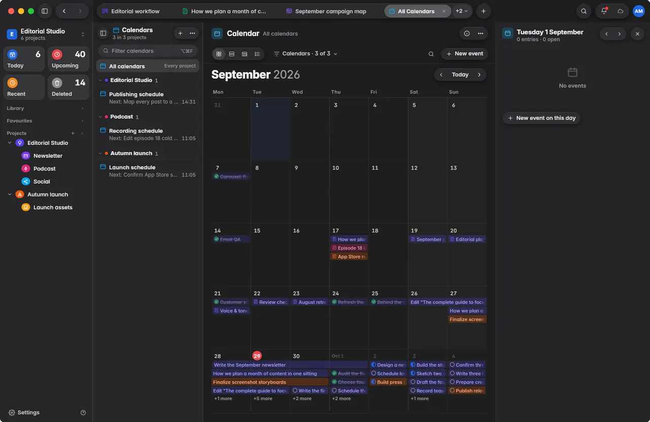
Task: Go to next day in detail panel
Action: click(x=620, y=34)
